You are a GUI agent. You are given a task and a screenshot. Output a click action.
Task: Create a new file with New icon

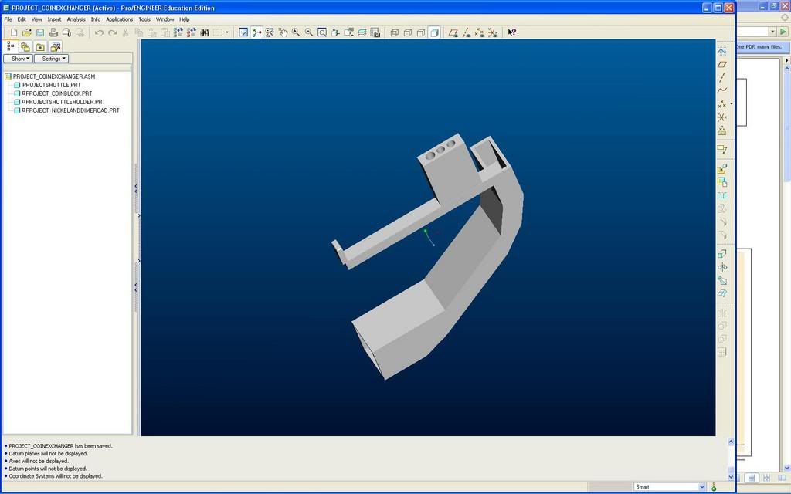coord(14,32)
